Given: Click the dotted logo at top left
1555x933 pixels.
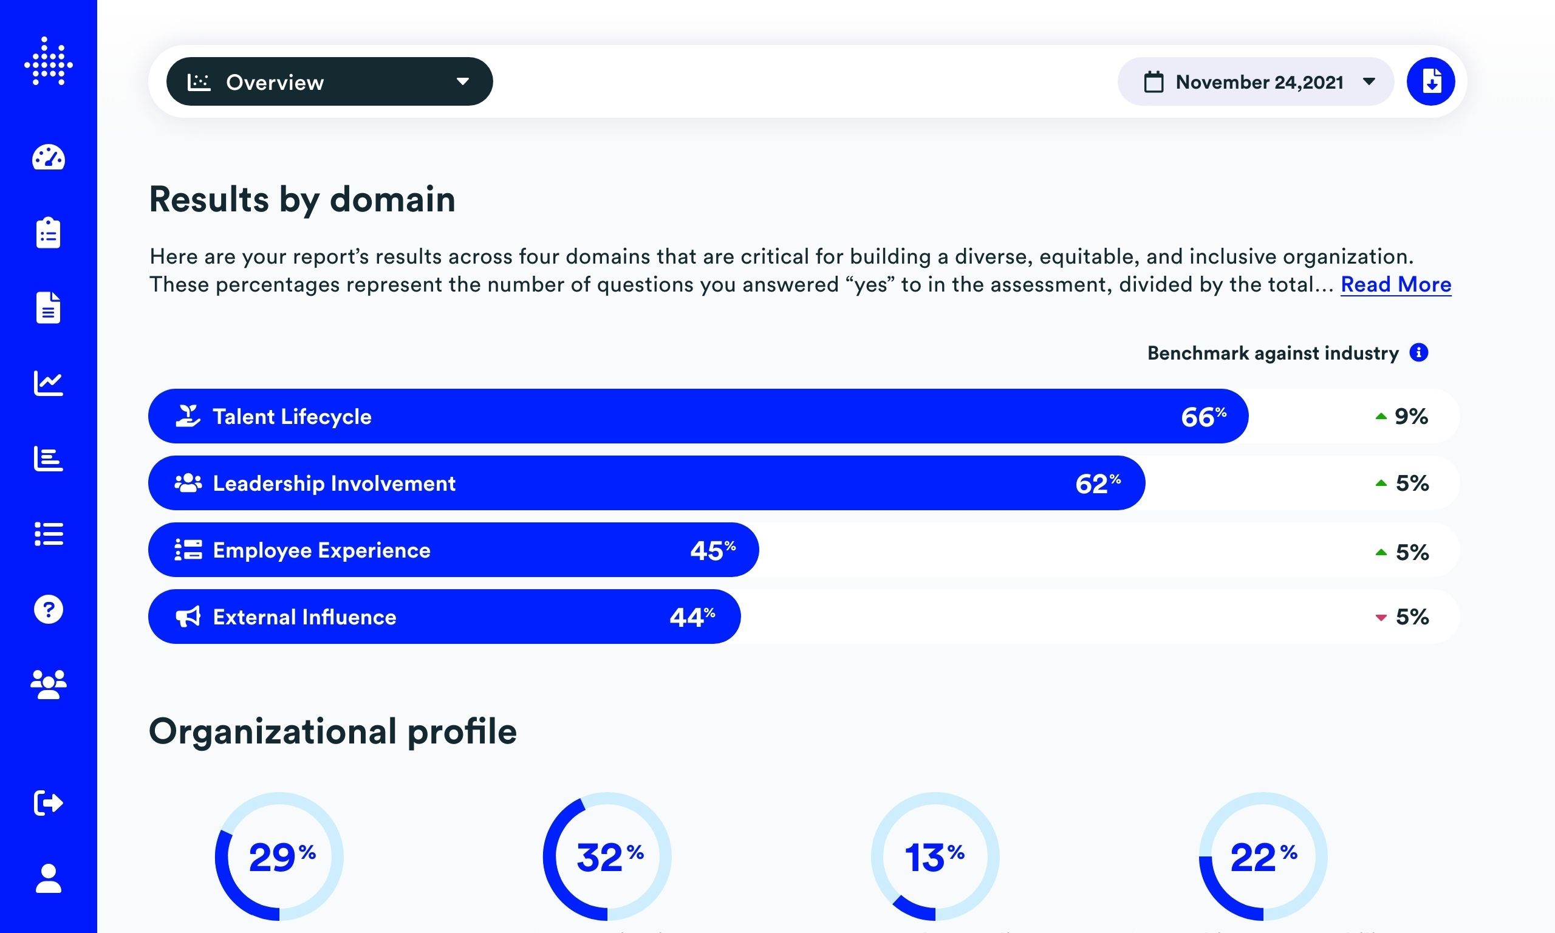Looking at the screenshot, I should coord(49,61).
